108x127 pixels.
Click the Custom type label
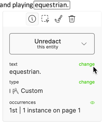coord(32,91)
